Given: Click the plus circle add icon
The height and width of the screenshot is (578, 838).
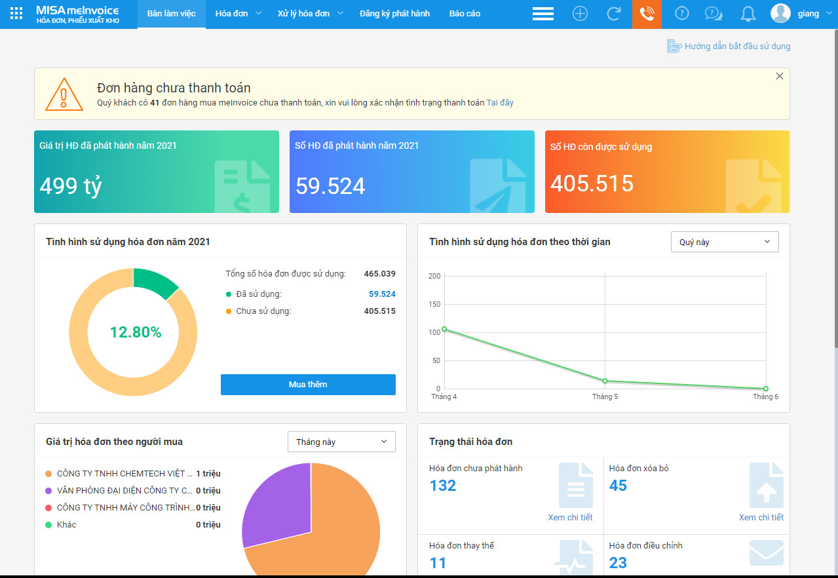Looking at the screenshot, I should tap(580, 14).
